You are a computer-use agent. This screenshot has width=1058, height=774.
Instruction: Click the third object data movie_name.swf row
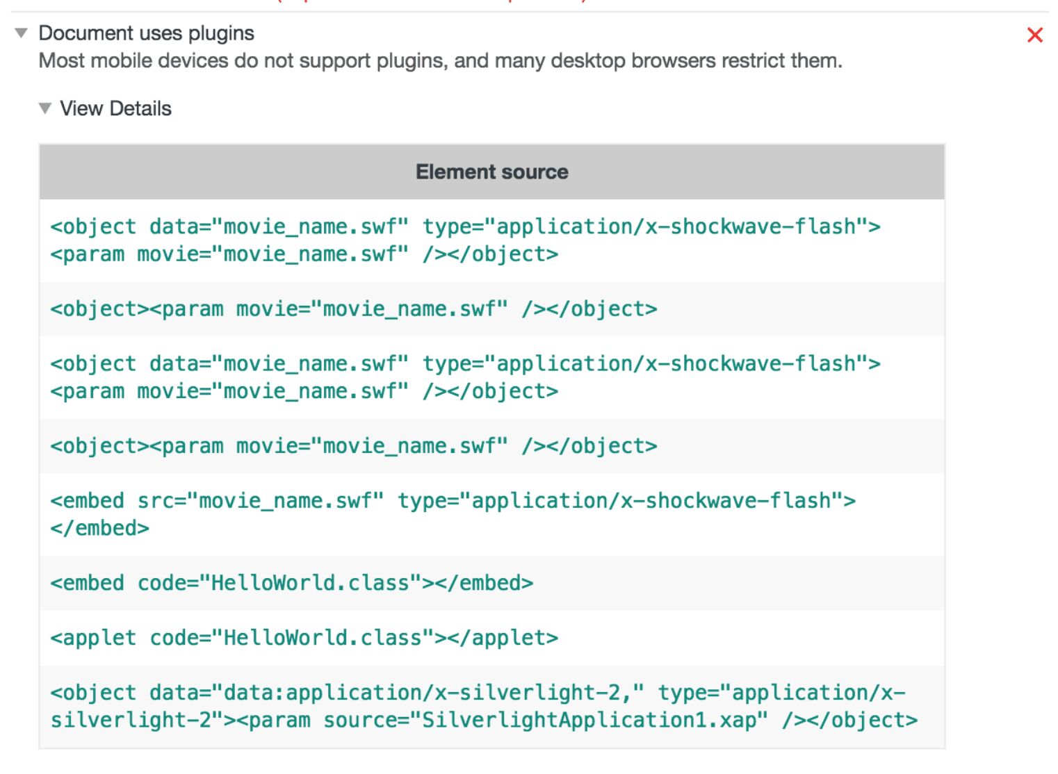(x=464, y=377)
